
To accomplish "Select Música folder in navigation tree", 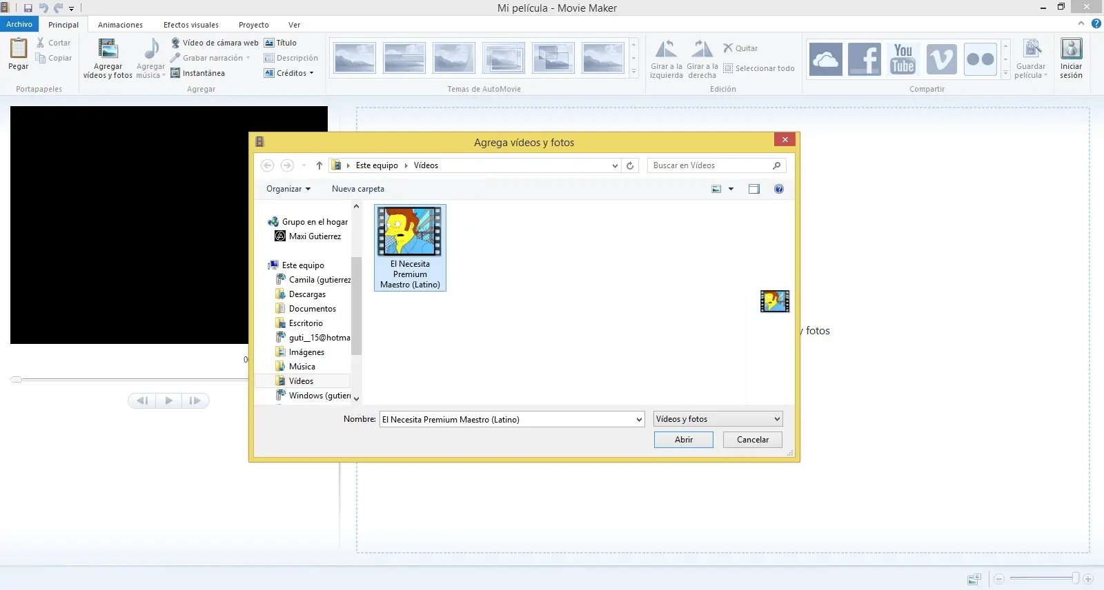I will (302, 367).
